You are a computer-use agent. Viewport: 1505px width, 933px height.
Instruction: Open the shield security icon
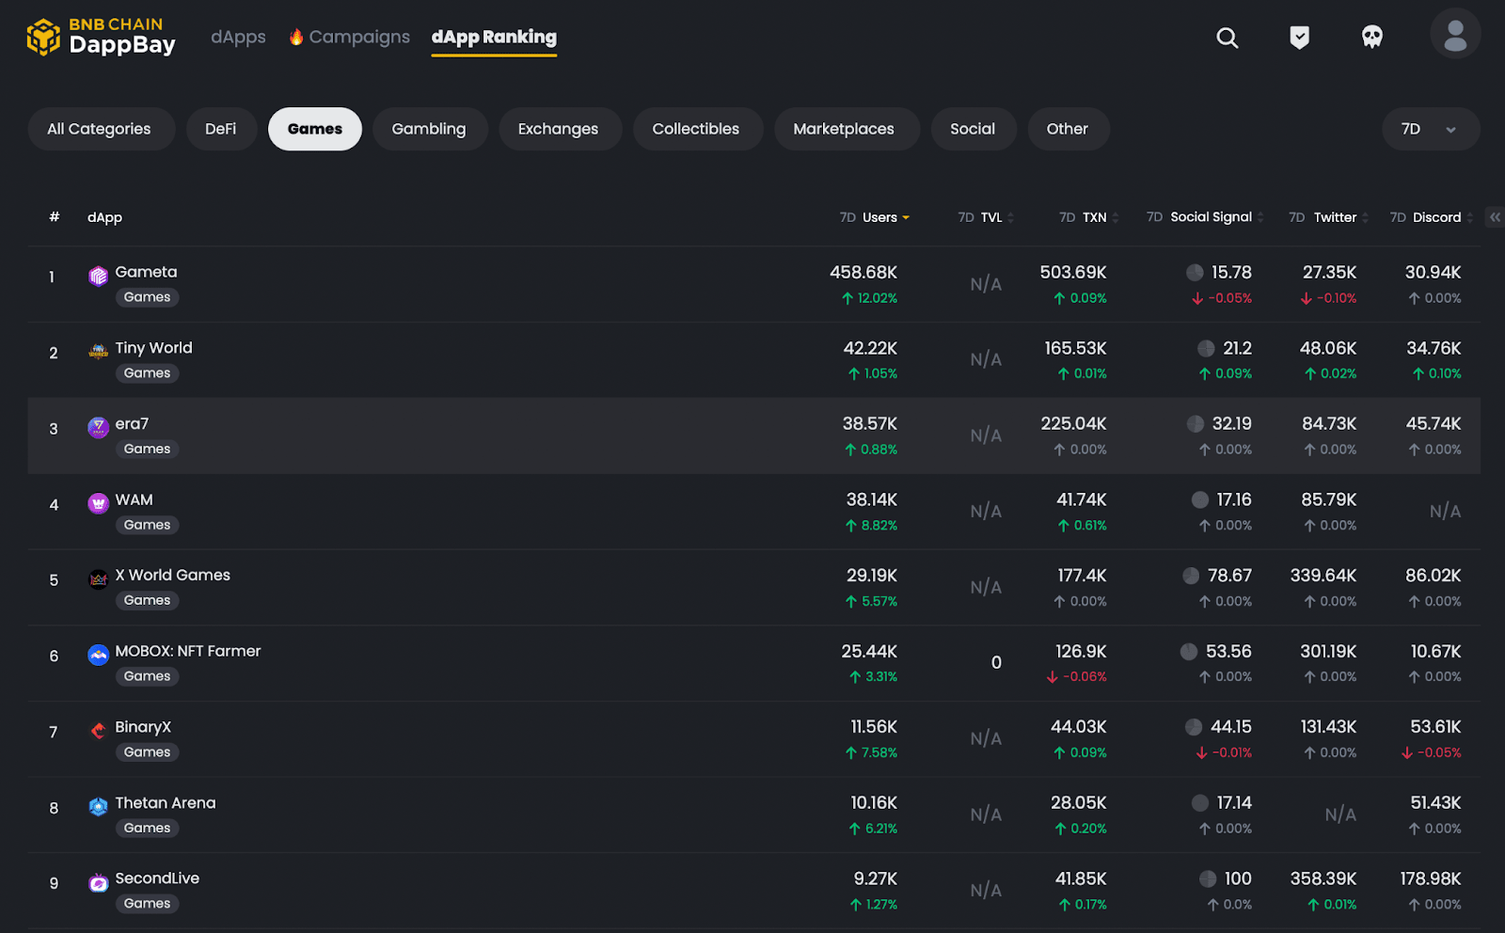point(1299,38)
